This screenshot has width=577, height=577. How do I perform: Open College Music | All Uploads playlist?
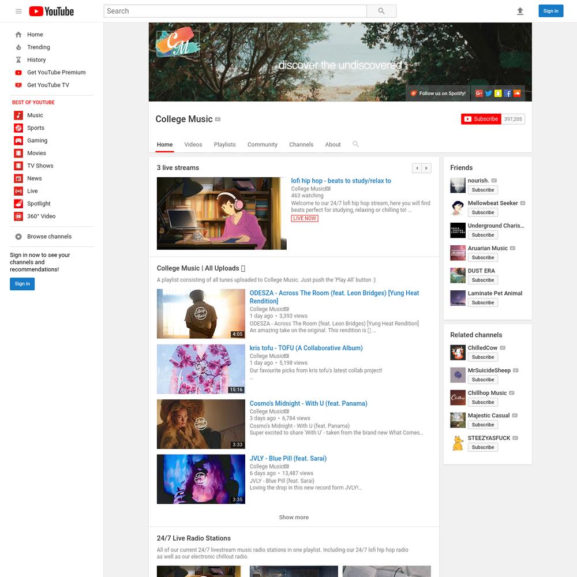(201, 268)
